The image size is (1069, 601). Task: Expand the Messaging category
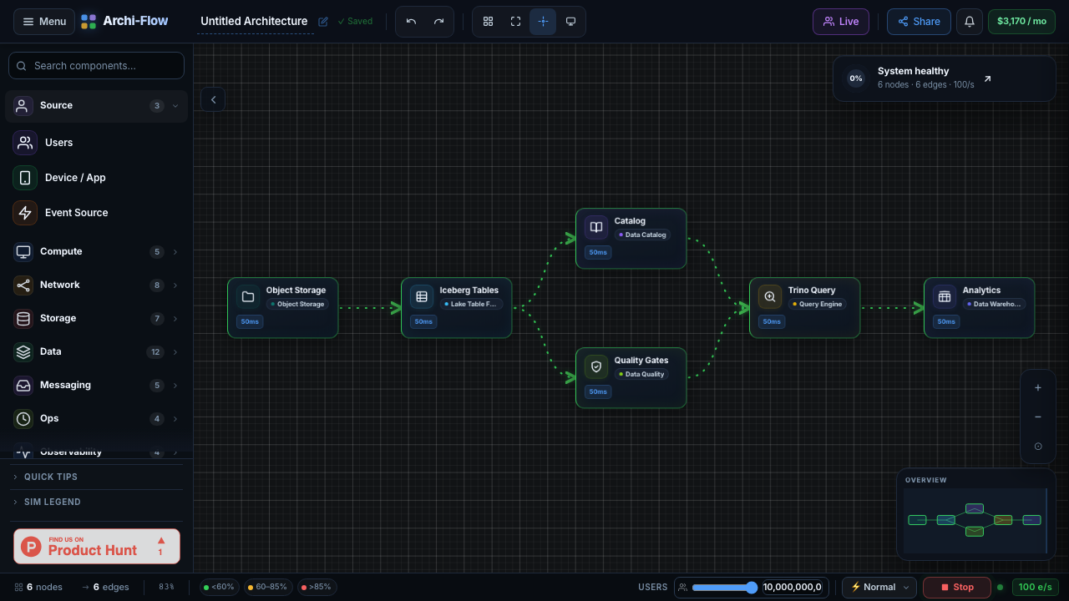[x=96, y=386]
